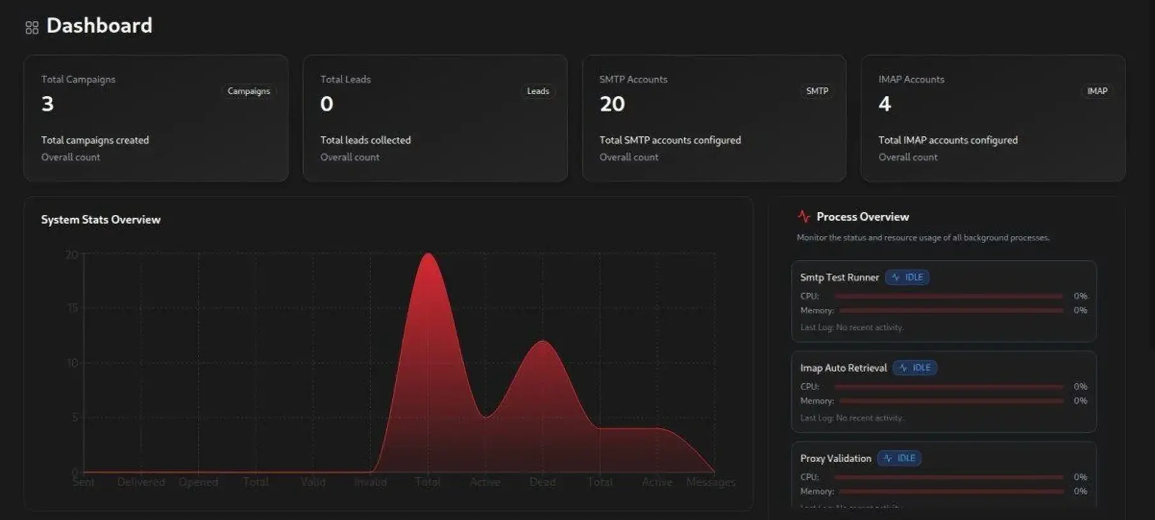The width and height of the screenshot is (1155, 520).
Task: Click the Dashboard grid icon
Action: click(x=32, y=28)
